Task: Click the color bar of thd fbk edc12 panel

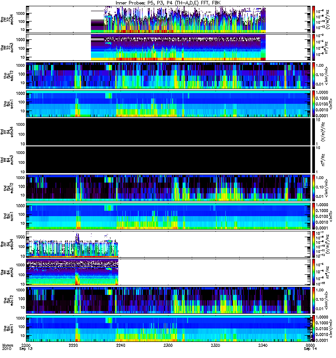Action: (314, 188)
